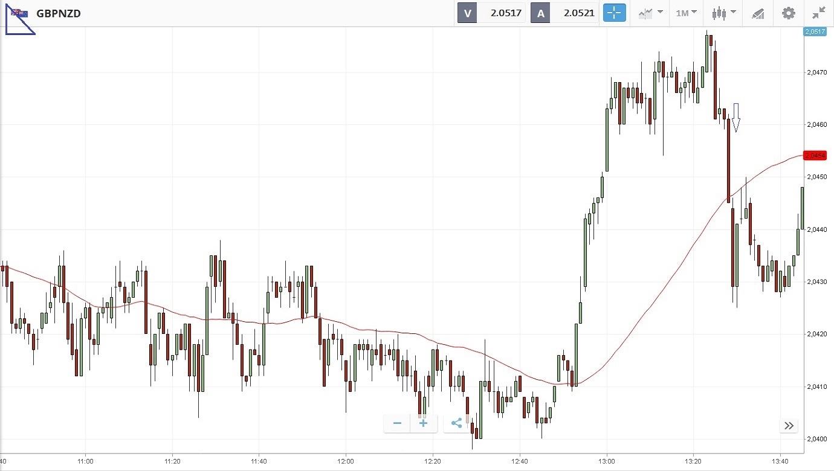Click the blue current price label 2.0517

(815, 31)
